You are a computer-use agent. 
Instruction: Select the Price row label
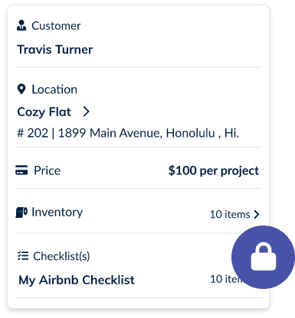click(x=48, y=170)
